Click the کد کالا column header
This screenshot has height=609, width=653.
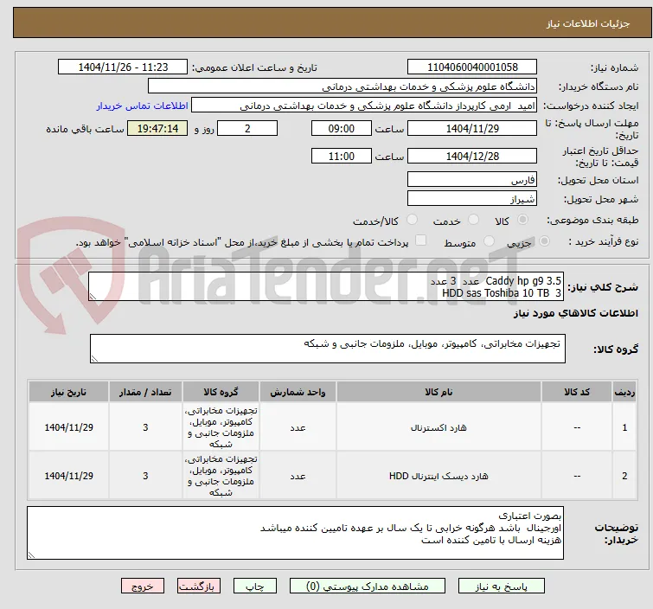[577, 392]
